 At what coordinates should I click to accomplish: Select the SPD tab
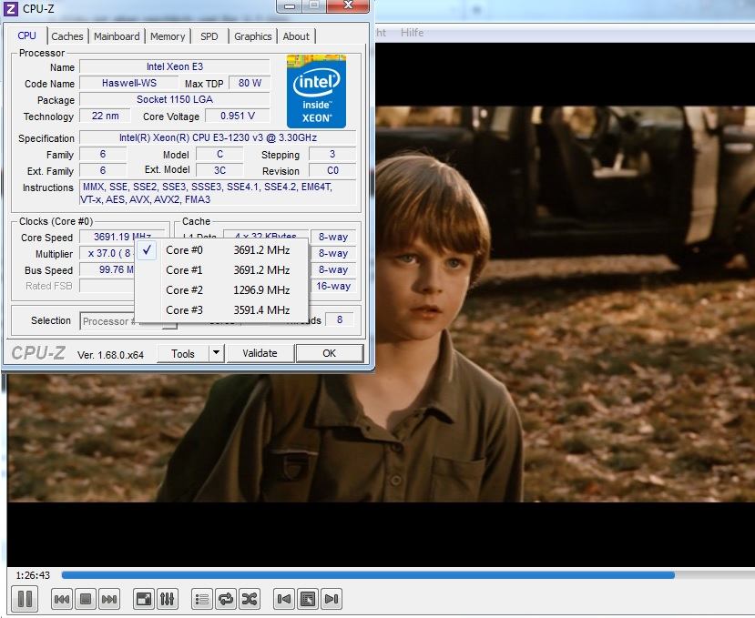(209, 36)
